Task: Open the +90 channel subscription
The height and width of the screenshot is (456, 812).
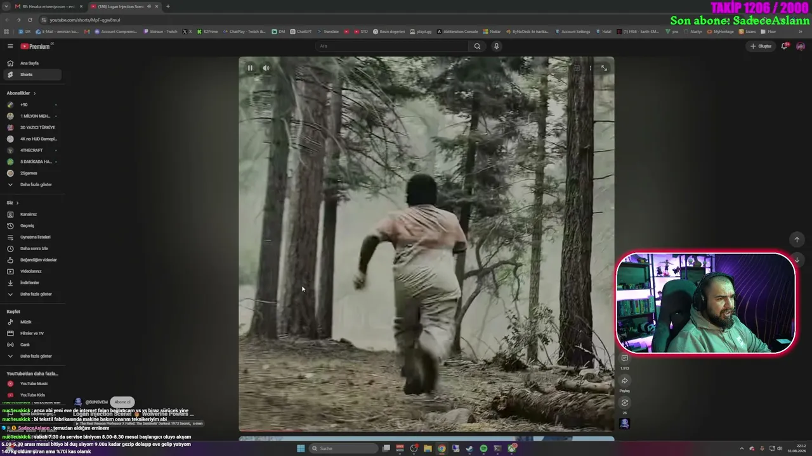Action: (32, 104)
